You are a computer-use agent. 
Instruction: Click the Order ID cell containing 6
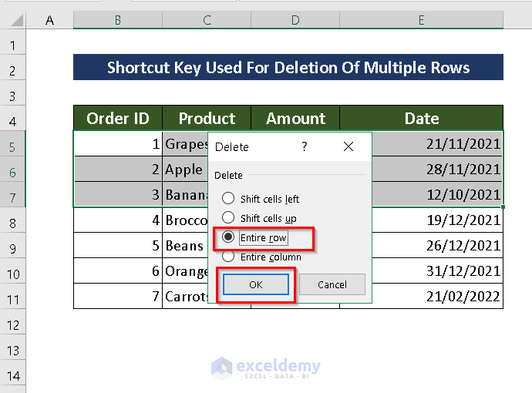pos(118,270)
